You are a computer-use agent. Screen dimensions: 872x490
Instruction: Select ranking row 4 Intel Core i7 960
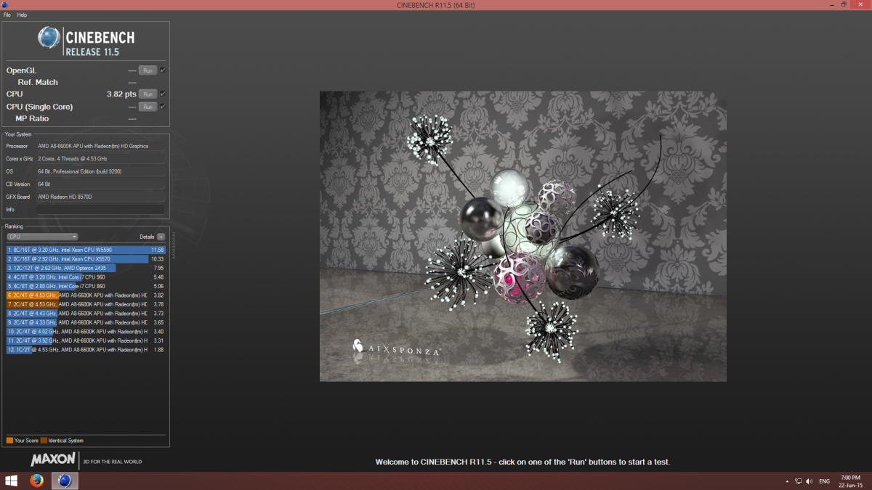tap(86, 277)
